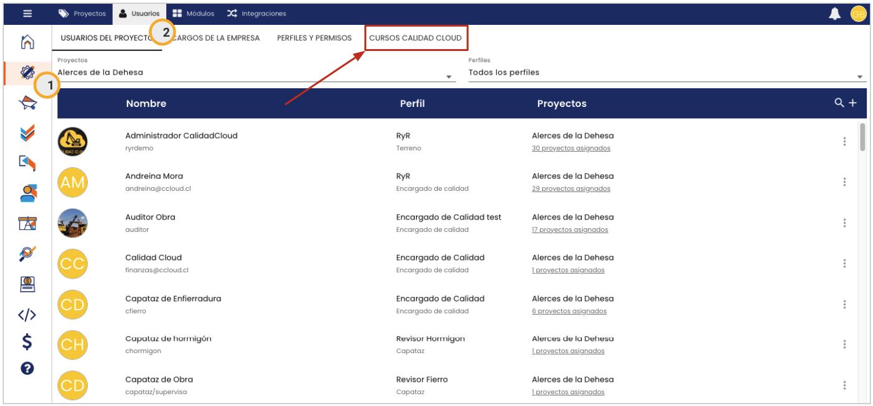Viewport: 873px width, 406px height.
Task: Open options menu for Andreina Mora
Action: point(844,182)
